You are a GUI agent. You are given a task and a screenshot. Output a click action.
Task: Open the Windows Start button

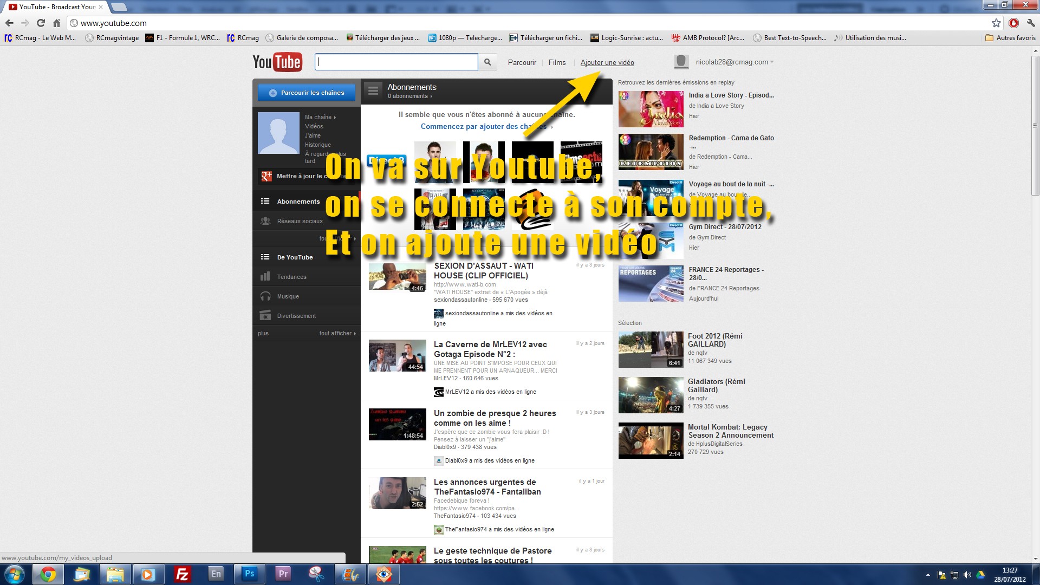tap(15, 574)
